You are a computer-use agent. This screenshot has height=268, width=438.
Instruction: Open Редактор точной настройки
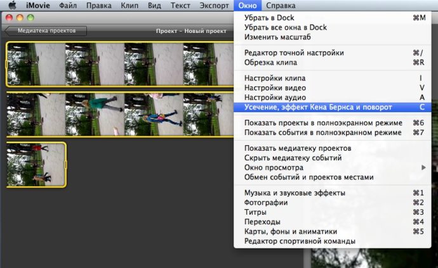333,53
